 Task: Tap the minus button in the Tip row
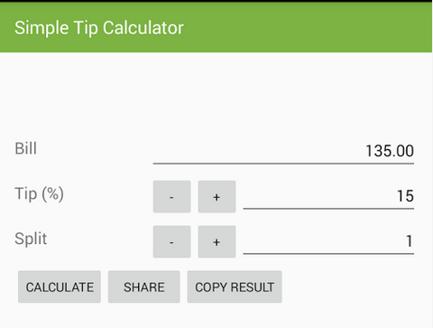171,197
